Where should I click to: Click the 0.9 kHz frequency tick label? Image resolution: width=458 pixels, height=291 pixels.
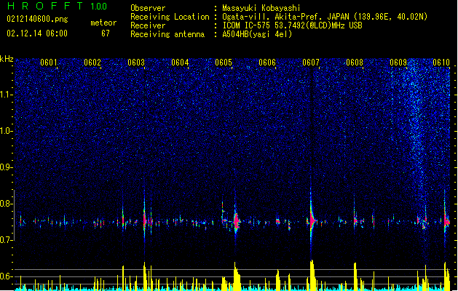coord(6,167)
